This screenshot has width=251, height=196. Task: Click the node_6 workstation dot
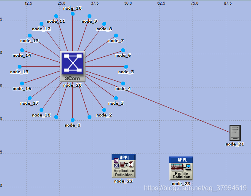123,50
